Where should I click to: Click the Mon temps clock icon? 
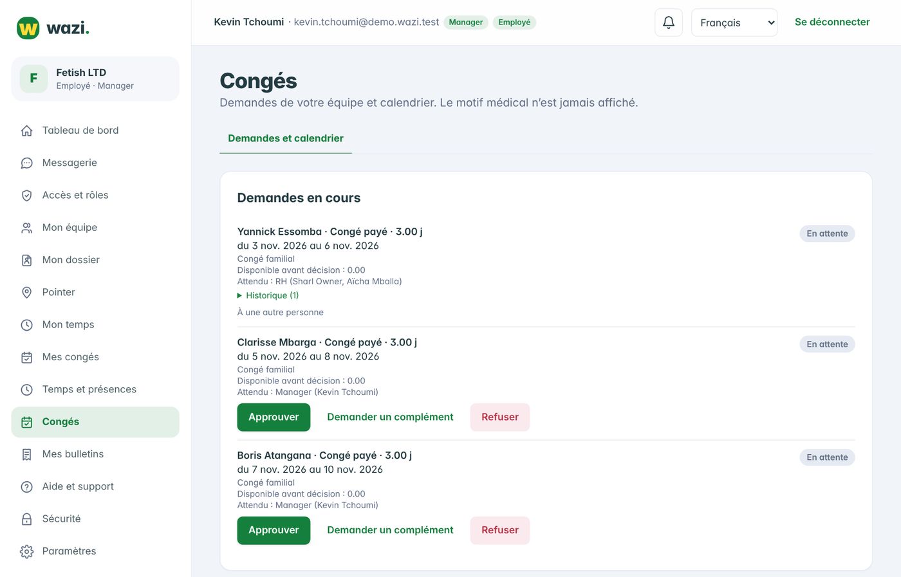[x=26, y=325]
